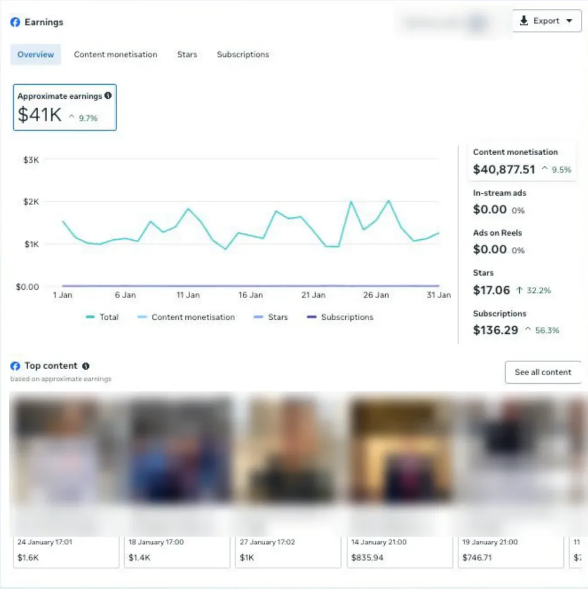The height and width of the screenshot is (589, 588).
Task: Click the 26 Jan axis label
Action: pyautogui.click(x=376, y=295)
